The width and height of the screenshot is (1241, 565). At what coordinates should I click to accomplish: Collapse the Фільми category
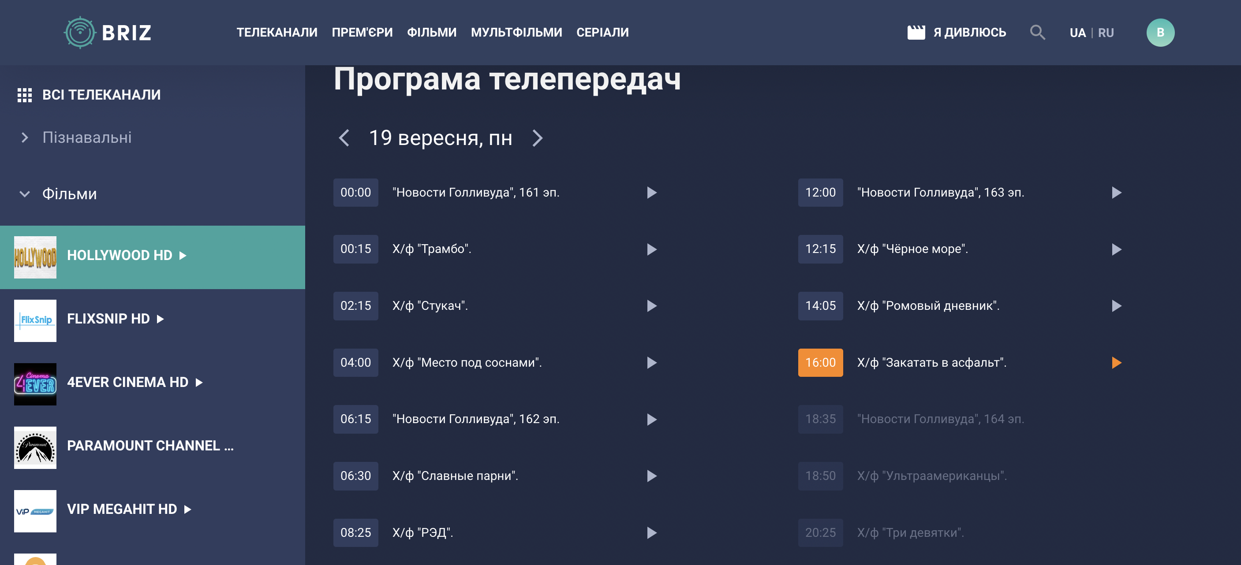tap(25, 194)
